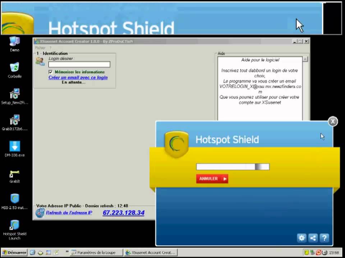Screen dimensions: 345x258
Task: Cancel with the red ANNULER button
Action: (x=212, y=178)
